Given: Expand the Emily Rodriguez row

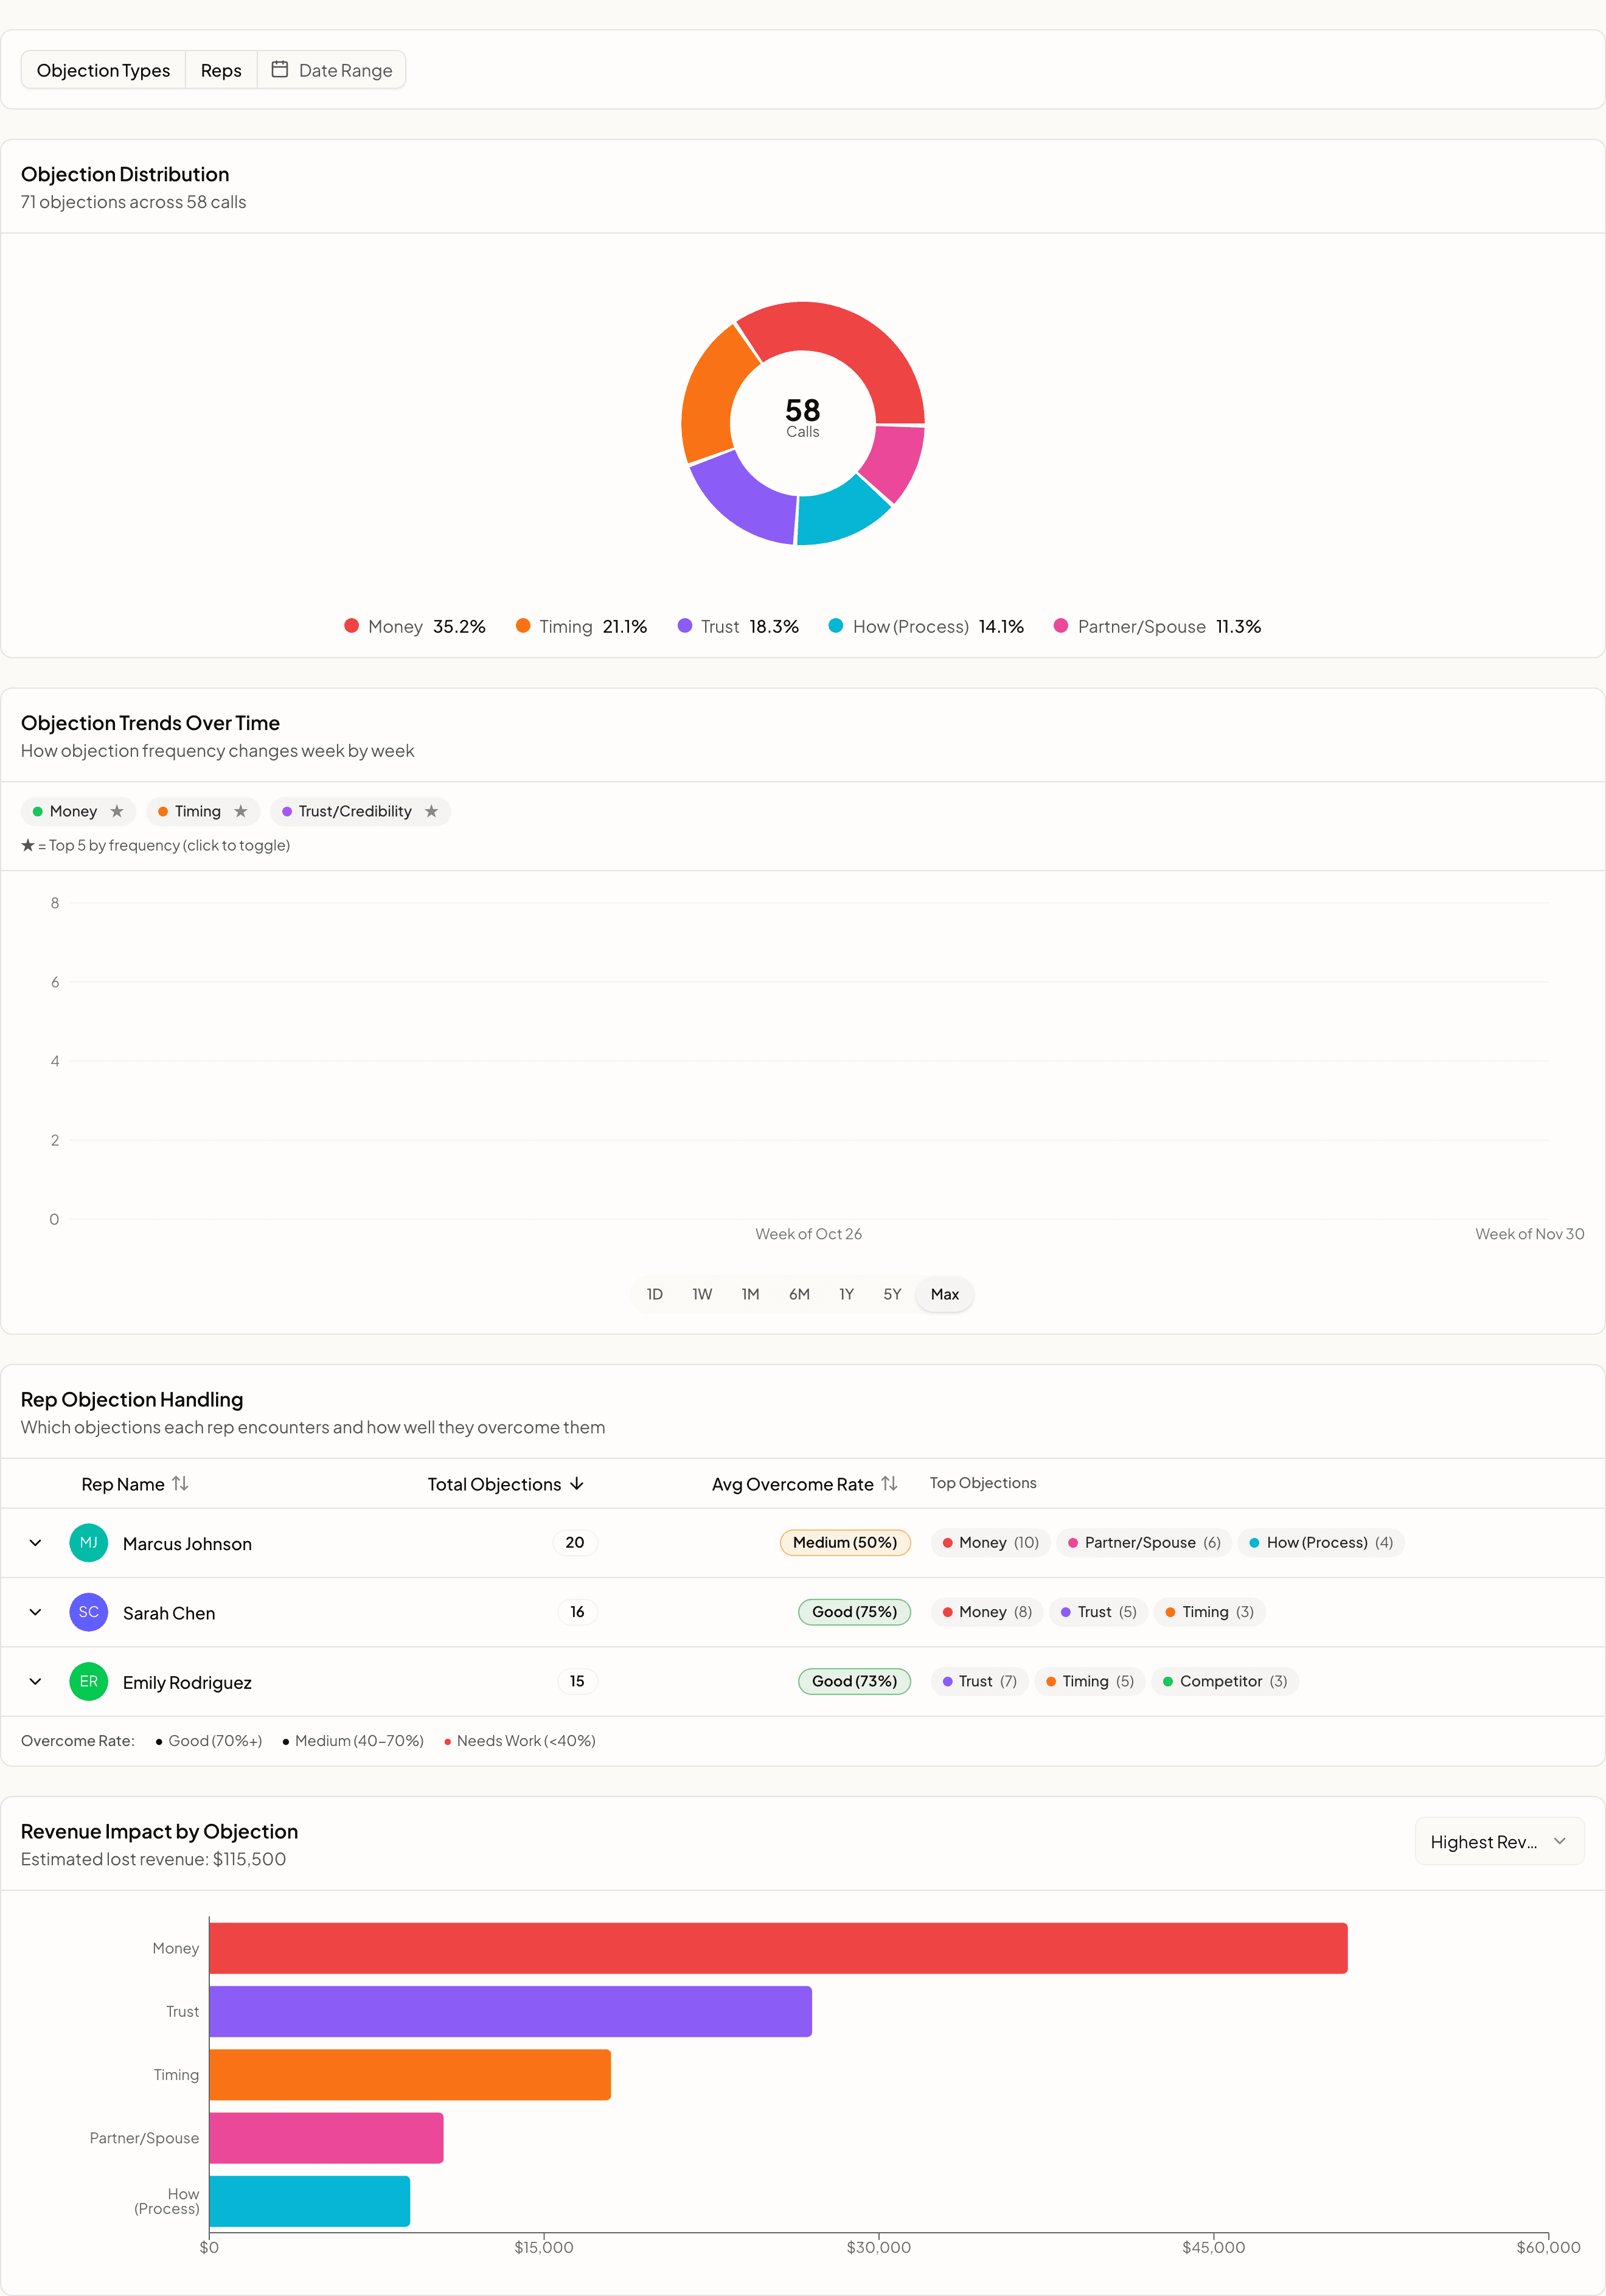Looking at the screenshot, I should (x=35, y=1681).
